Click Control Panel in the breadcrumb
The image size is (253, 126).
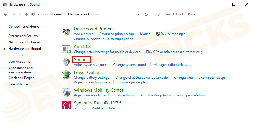click(x=51, y=14)
